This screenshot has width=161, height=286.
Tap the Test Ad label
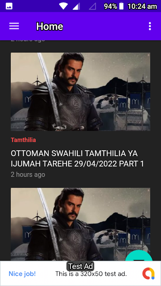point(80,266)
